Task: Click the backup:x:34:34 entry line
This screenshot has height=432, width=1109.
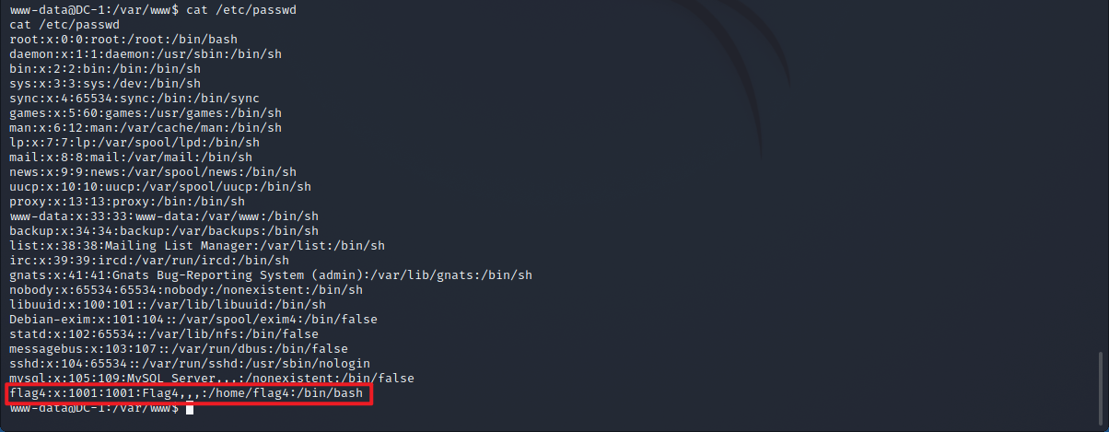Action: coord(164,231)
